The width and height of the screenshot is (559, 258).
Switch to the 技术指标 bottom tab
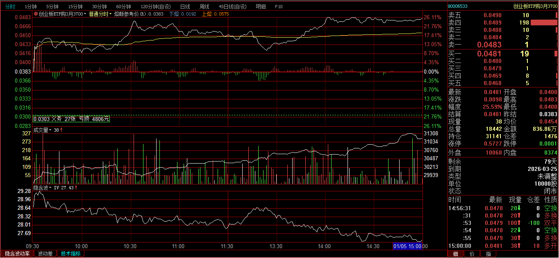pos(71,254)
